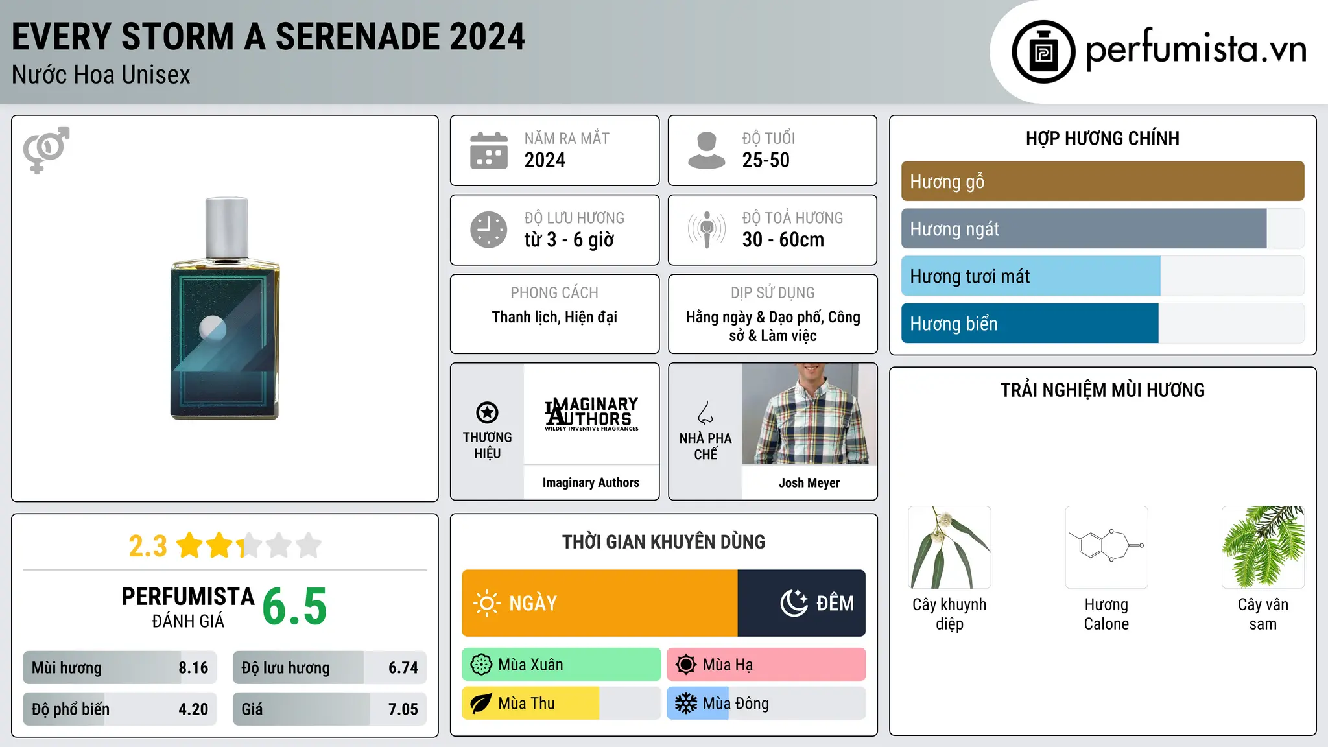Click the star rating row next to 2.3
Screen dimensions: 1328x747
249,545
